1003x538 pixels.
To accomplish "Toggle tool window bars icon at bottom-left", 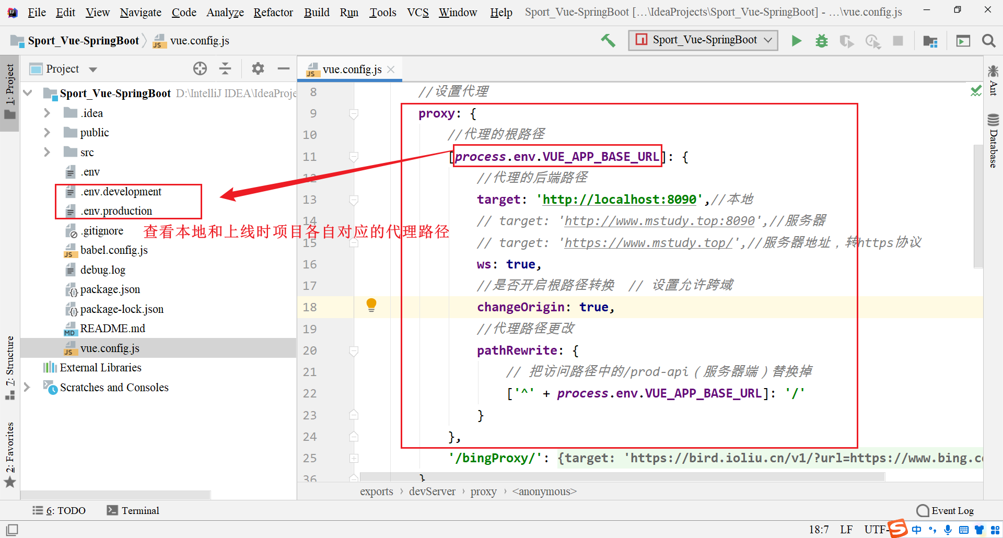I will 12,530.
